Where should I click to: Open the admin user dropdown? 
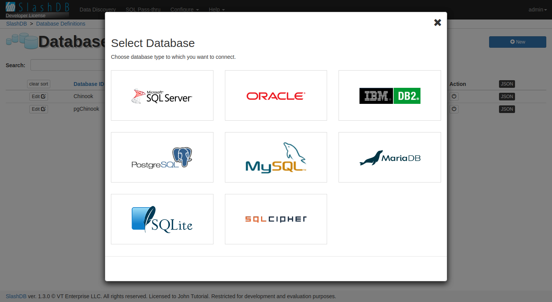point(538,10)
